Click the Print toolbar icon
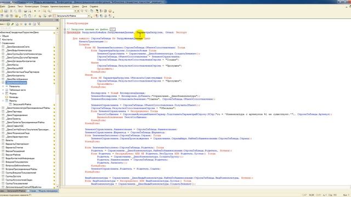The height and width of the screenshot is (197, 351). click(x=25, y=11)
